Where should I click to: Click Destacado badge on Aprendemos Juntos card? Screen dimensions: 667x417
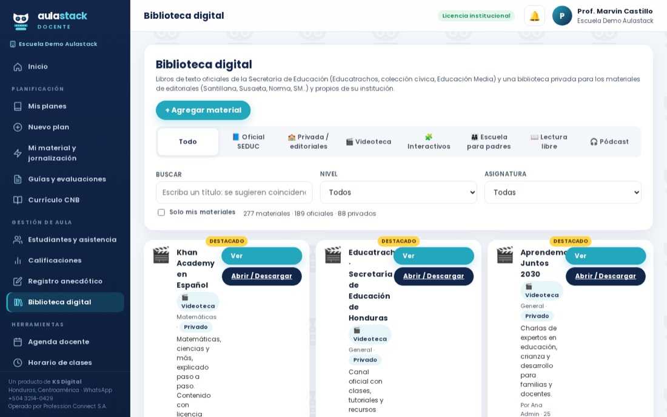click(571, 241)
